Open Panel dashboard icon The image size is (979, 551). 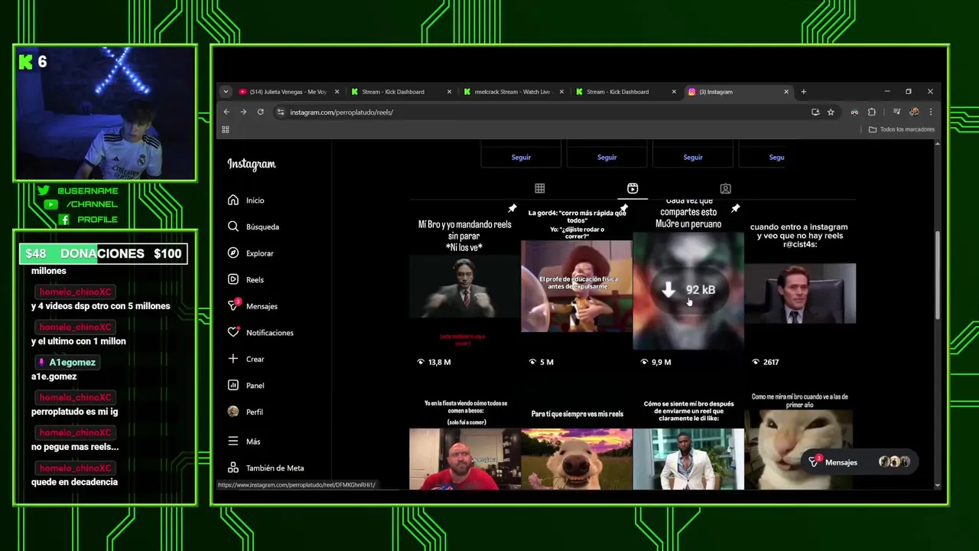coord(233,385)
